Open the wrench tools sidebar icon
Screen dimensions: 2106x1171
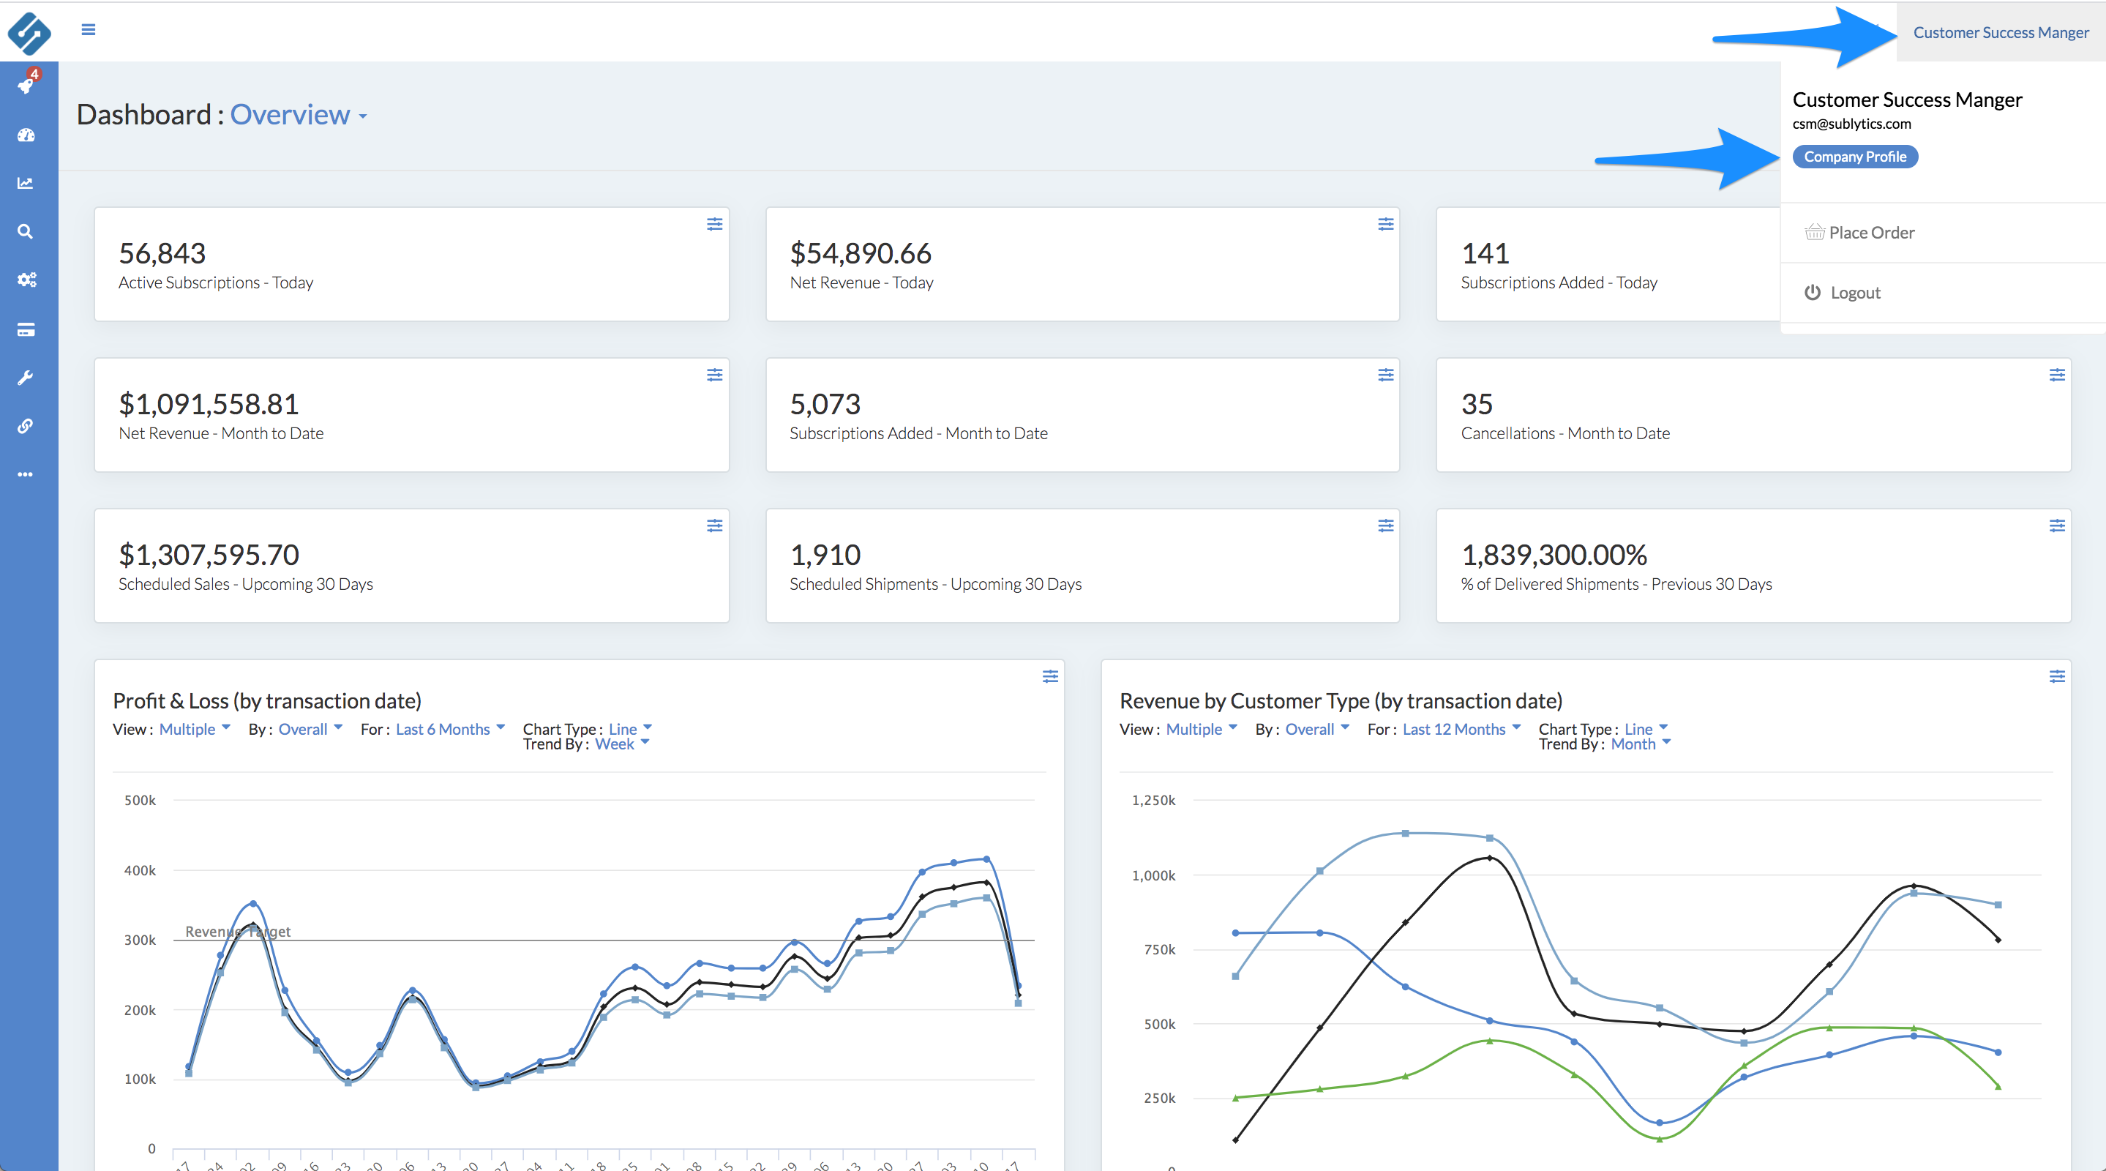coord(26,378)
